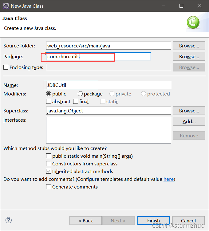Enable Generate comments checkbox
Viewport: 209px width, 231px height.
49,187
